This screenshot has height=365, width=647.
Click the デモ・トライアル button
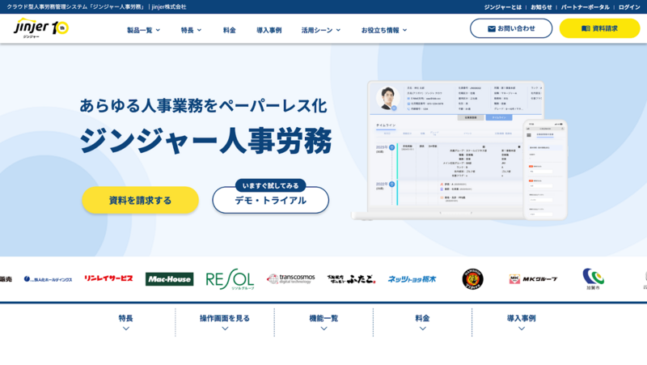(x=270, y=200)
